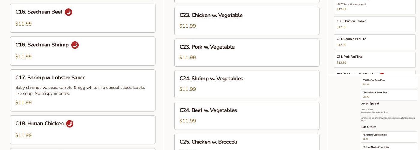Click the Lunch Special section heading
Viewport: 420px width, 150px height.
(370, 104)
